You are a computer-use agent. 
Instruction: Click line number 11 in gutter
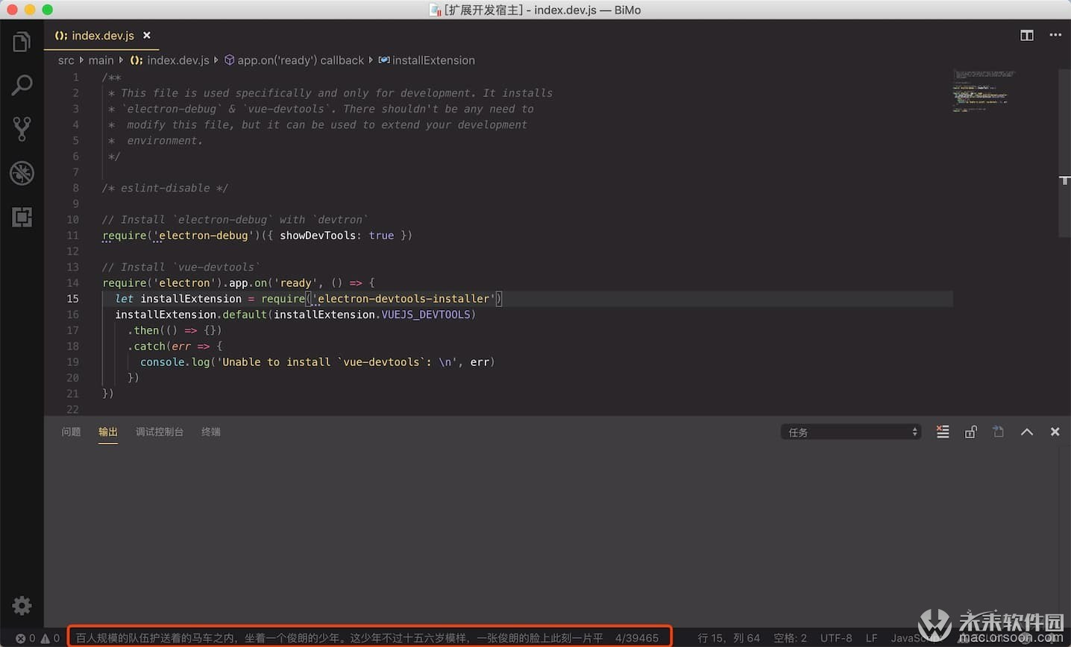coord(72,235)
